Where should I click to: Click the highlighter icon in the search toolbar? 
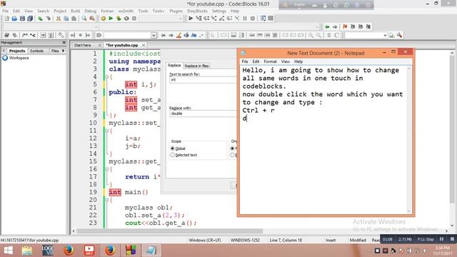tap(179, 35)
